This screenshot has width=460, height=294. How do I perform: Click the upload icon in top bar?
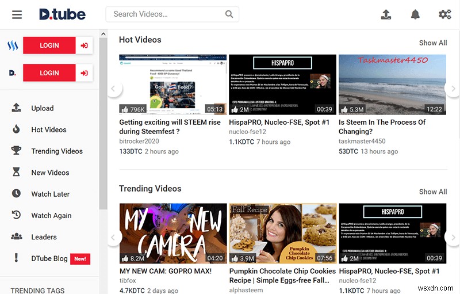coord(386,14)
